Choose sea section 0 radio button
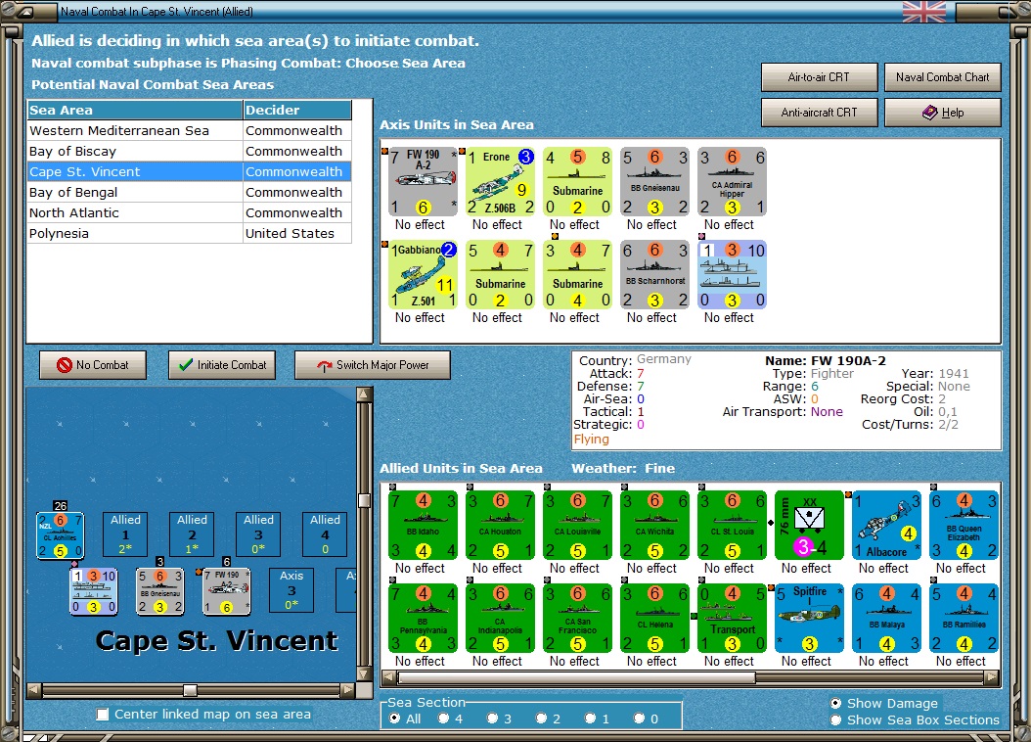Image resolution: width=1031 pixels, height=742 pixels. [x=639, y=719]
